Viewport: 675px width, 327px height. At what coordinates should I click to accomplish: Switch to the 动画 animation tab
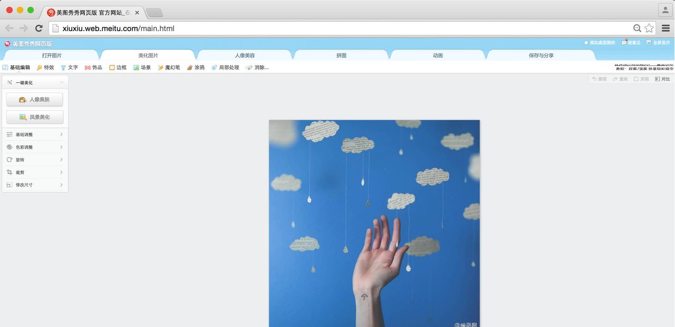click(x=438, y=55)
